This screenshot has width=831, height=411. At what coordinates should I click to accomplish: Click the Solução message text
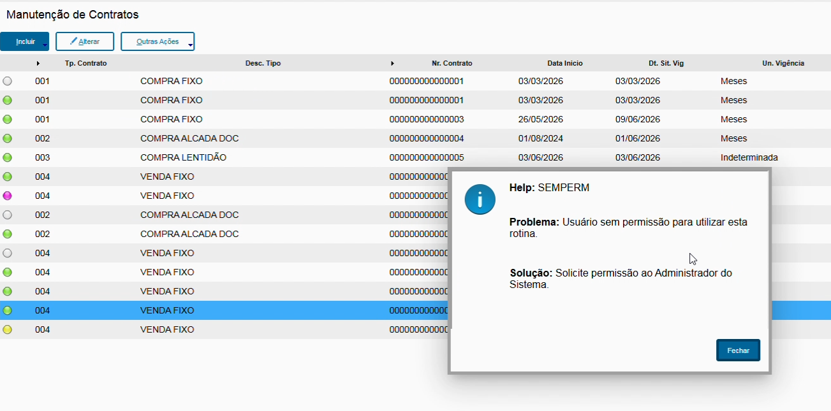621,278
